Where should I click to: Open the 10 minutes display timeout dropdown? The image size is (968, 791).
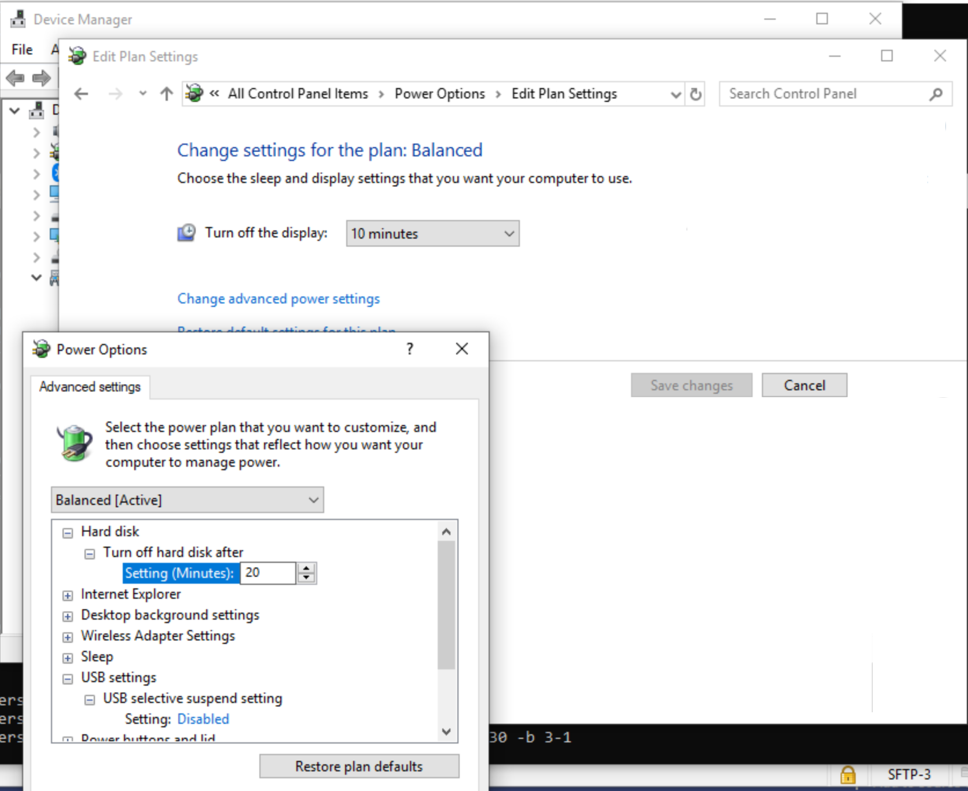(x=432, y=233)
